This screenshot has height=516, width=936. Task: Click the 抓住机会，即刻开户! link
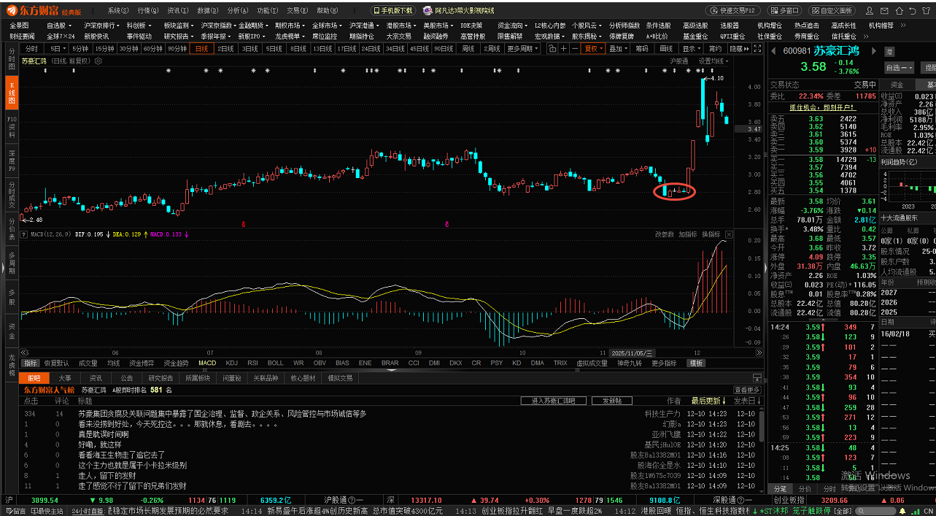pyautogui.click(x=821, y=107)
